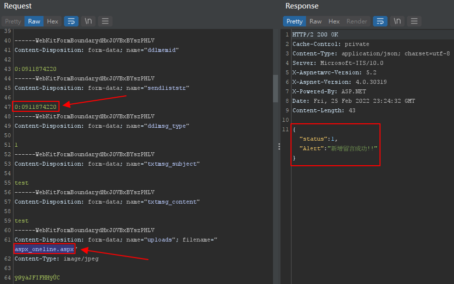
Task: Open the Response panel hamburger menu
Action: pos(414,21)
